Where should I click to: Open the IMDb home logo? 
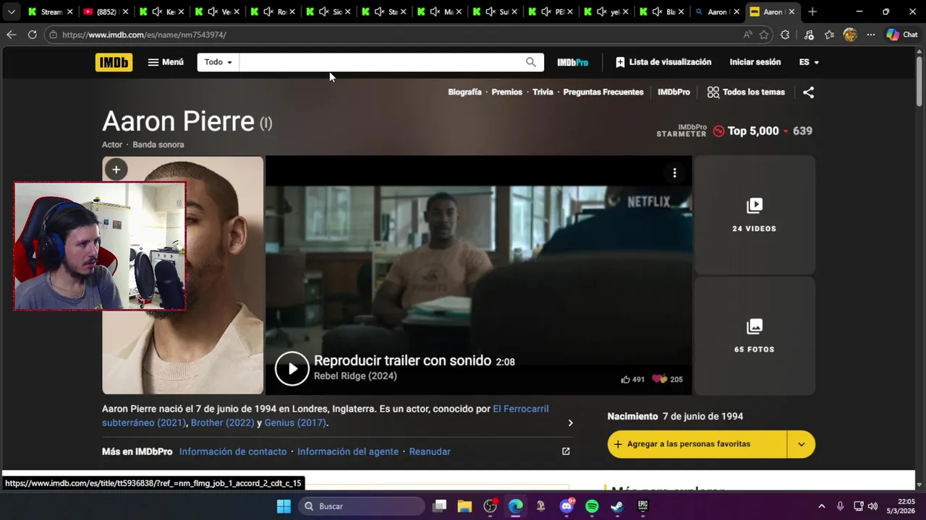114,62
